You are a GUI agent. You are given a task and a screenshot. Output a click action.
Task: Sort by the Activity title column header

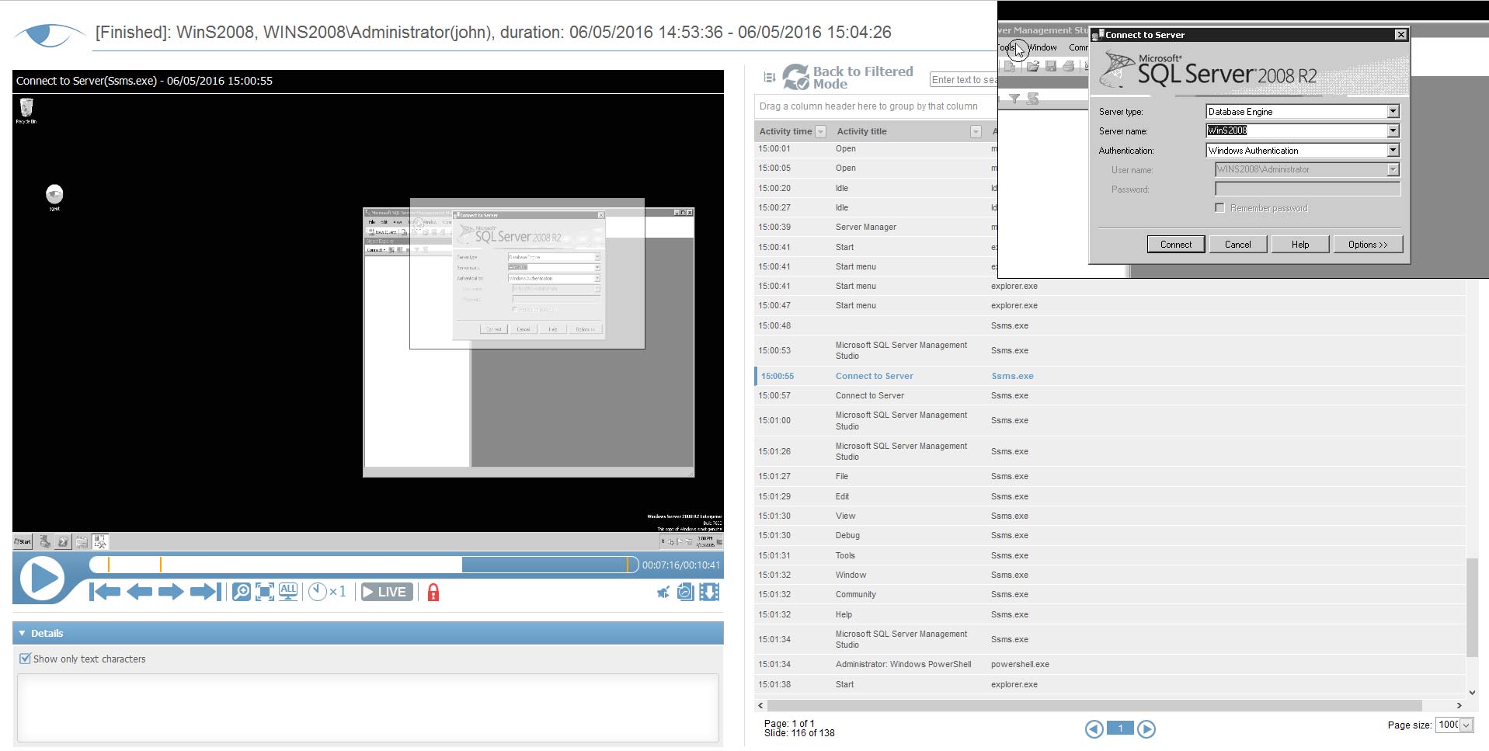click(861, 132)
